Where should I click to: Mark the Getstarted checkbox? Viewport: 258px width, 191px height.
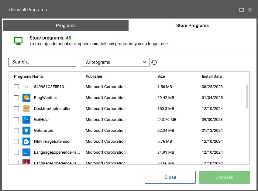click(16, 131)
